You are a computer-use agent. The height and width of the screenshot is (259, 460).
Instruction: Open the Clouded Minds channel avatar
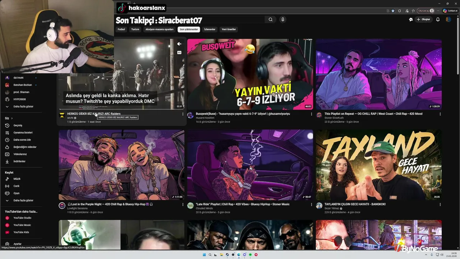coord(190,205)
